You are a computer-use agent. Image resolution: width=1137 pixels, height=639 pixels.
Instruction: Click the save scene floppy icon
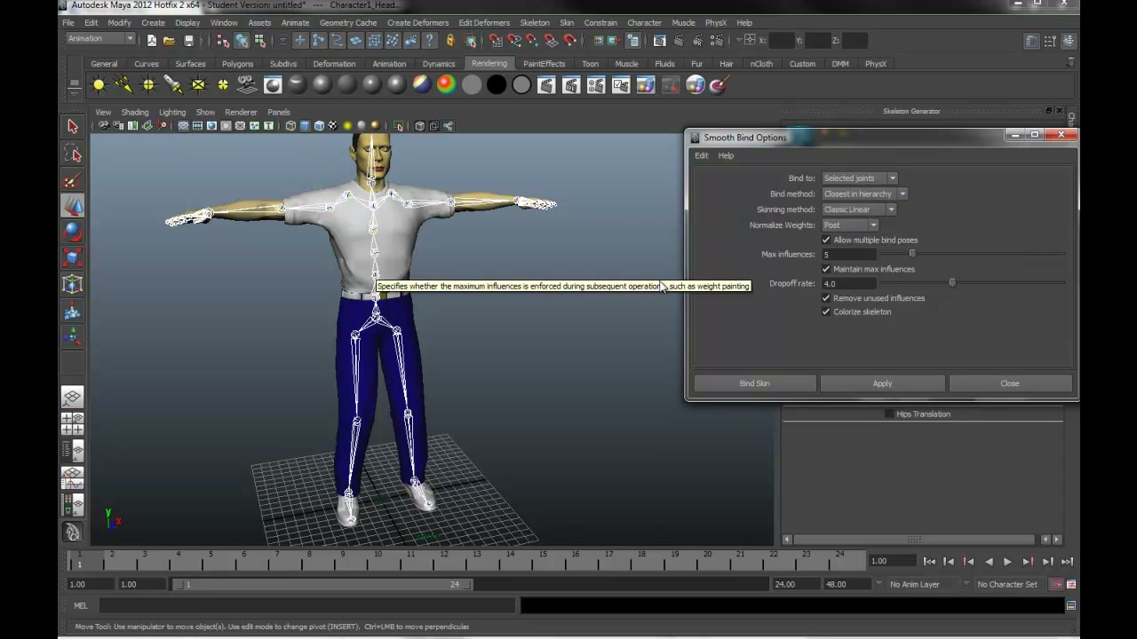(188, 41)
